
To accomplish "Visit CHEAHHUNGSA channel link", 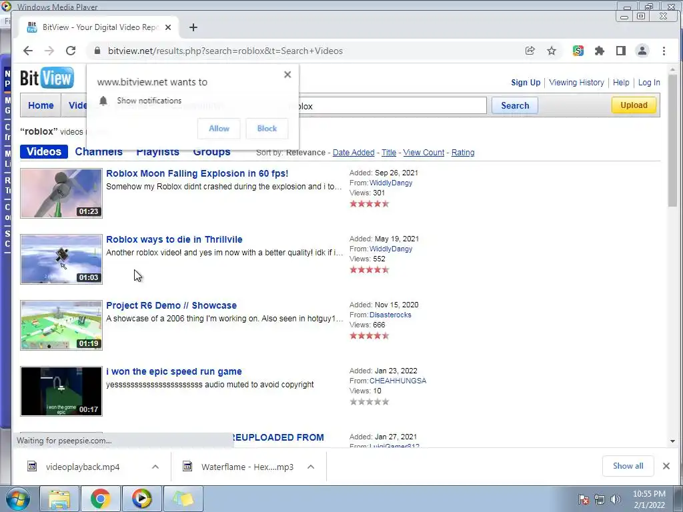I will [398, 381].
